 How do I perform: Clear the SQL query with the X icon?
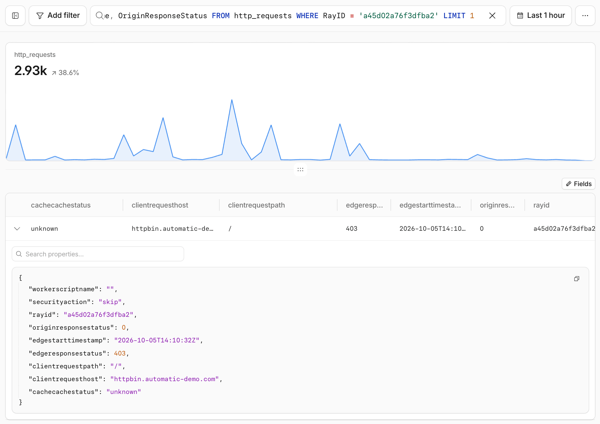pyautogui.click(x=492, y=15)
